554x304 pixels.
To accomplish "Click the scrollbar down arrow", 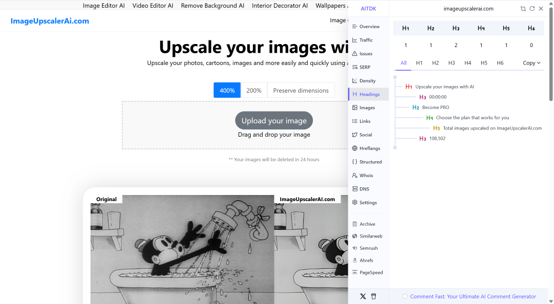I will click(x=551, y=301).
